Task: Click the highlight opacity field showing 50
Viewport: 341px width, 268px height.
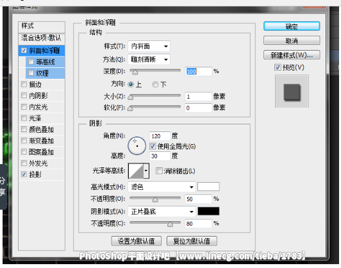Action: pyautogui.click(x=198, y=199)
